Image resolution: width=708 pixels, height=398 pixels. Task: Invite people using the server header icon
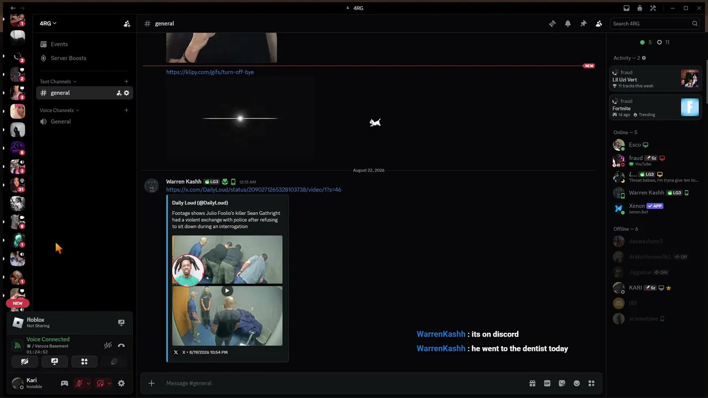[127, 23]
